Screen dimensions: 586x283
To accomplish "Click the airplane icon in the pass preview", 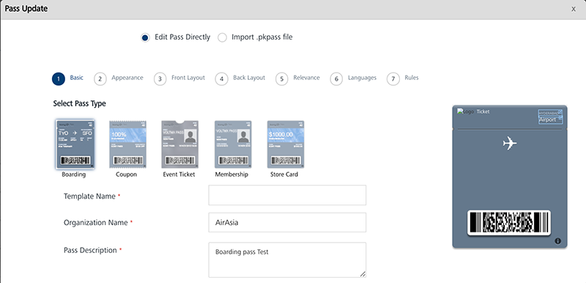I will tap(510, 144).
